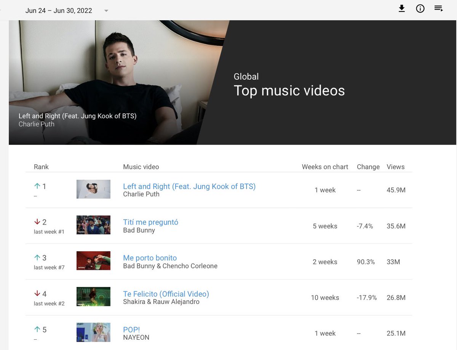457x350 pixels.
Task: Open the info icon about this chart
Action: pos(420,8)
